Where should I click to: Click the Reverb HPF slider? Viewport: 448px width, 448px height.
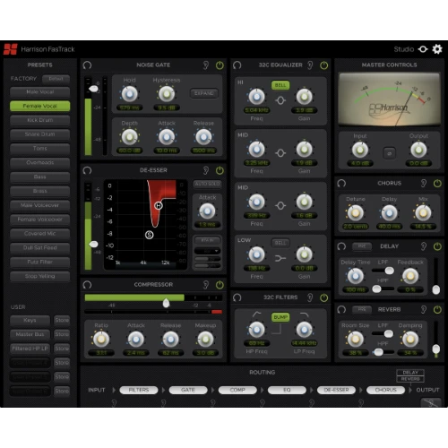coord(383,352)
